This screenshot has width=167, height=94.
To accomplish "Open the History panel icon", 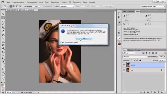I will [119, 13].
